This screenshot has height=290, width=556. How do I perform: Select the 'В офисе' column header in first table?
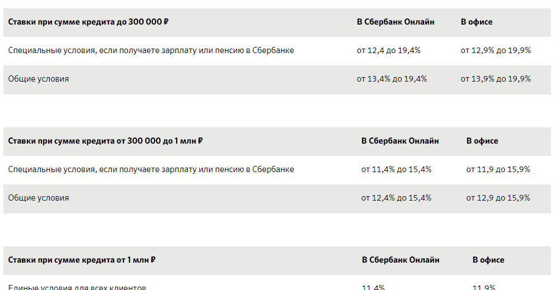point(477,22)
